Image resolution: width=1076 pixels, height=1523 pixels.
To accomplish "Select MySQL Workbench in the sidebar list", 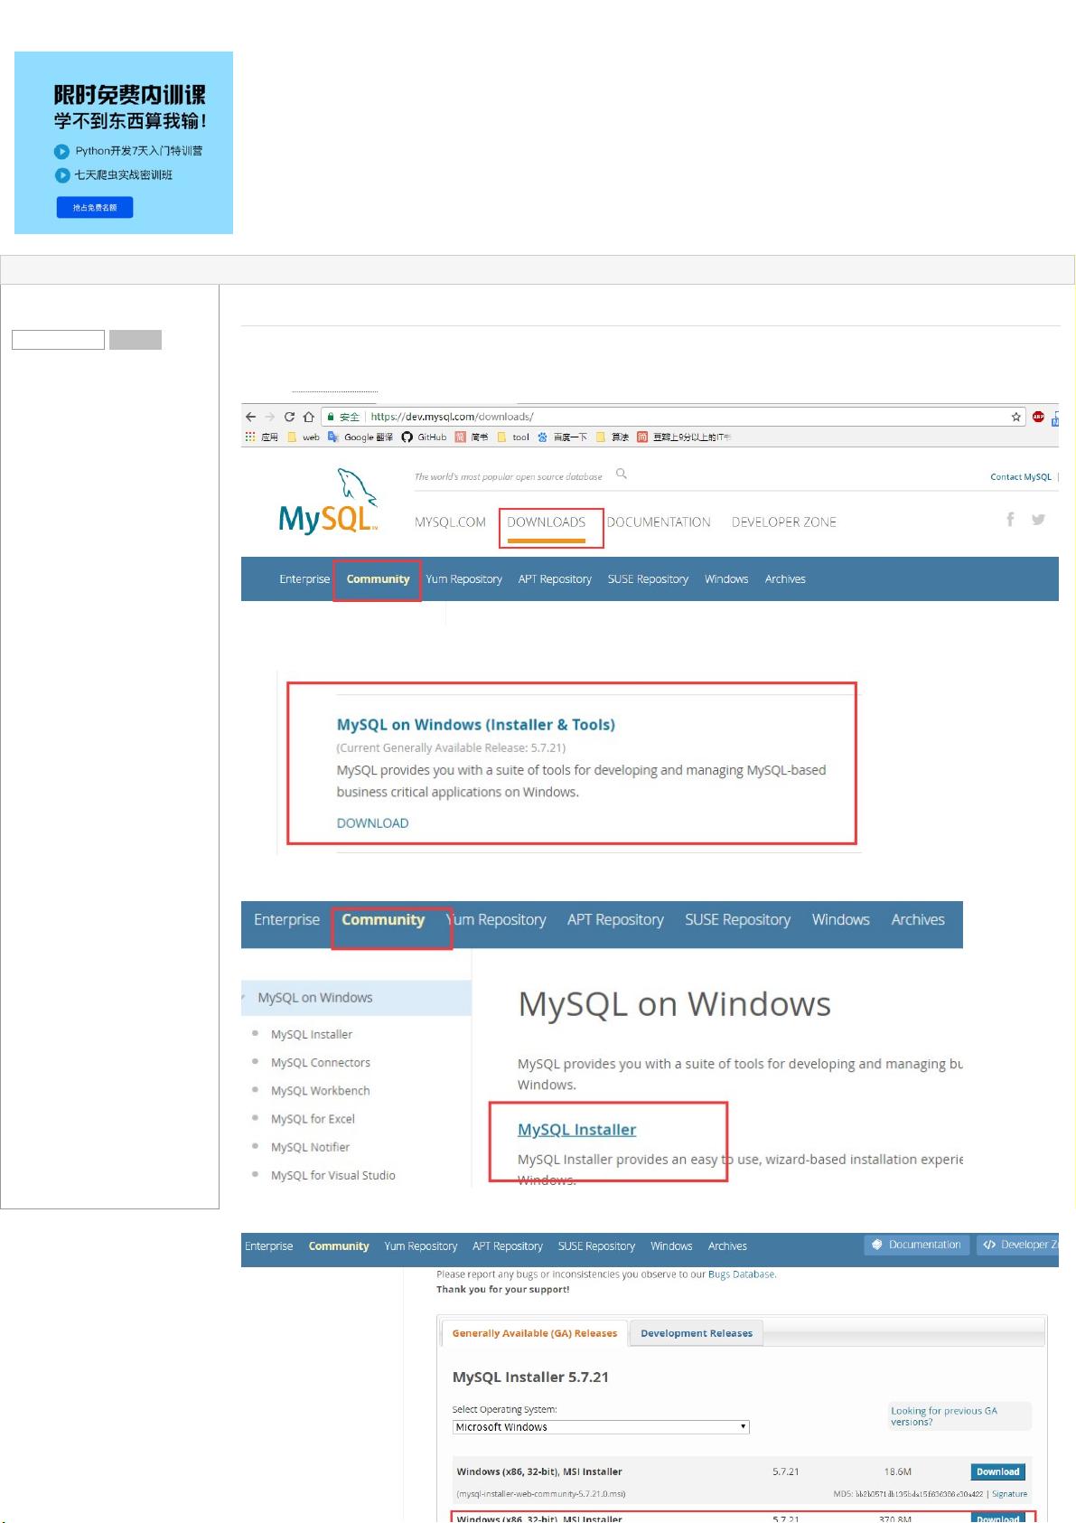I will pos(320,1091).
